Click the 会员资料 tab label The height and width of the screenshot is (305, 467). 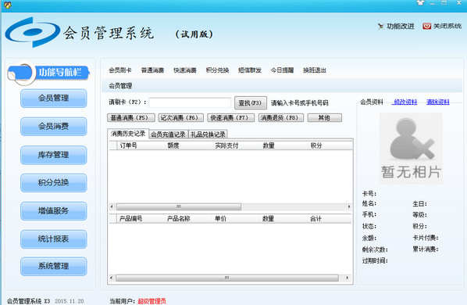pyautogui.click(x=372, y=102)
